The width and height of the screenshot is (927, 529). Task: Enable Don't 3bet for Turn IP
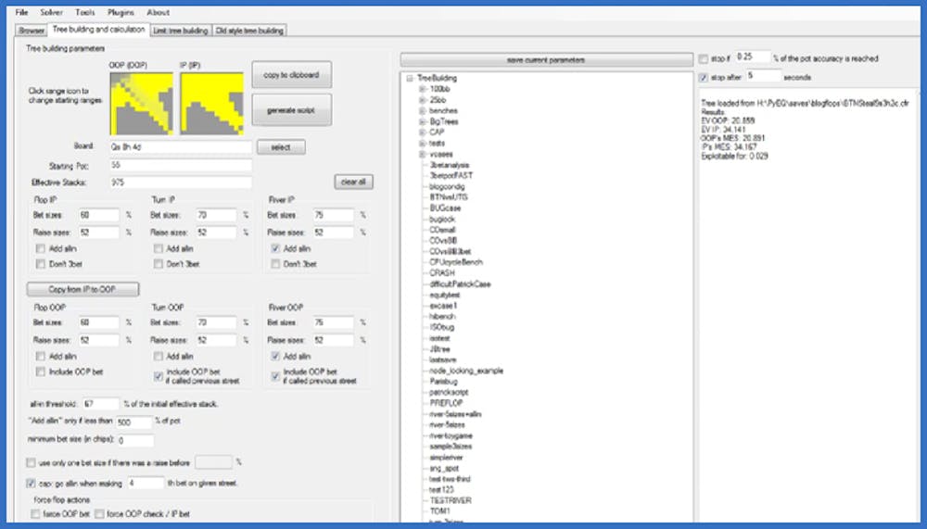(x=158, y=264)
